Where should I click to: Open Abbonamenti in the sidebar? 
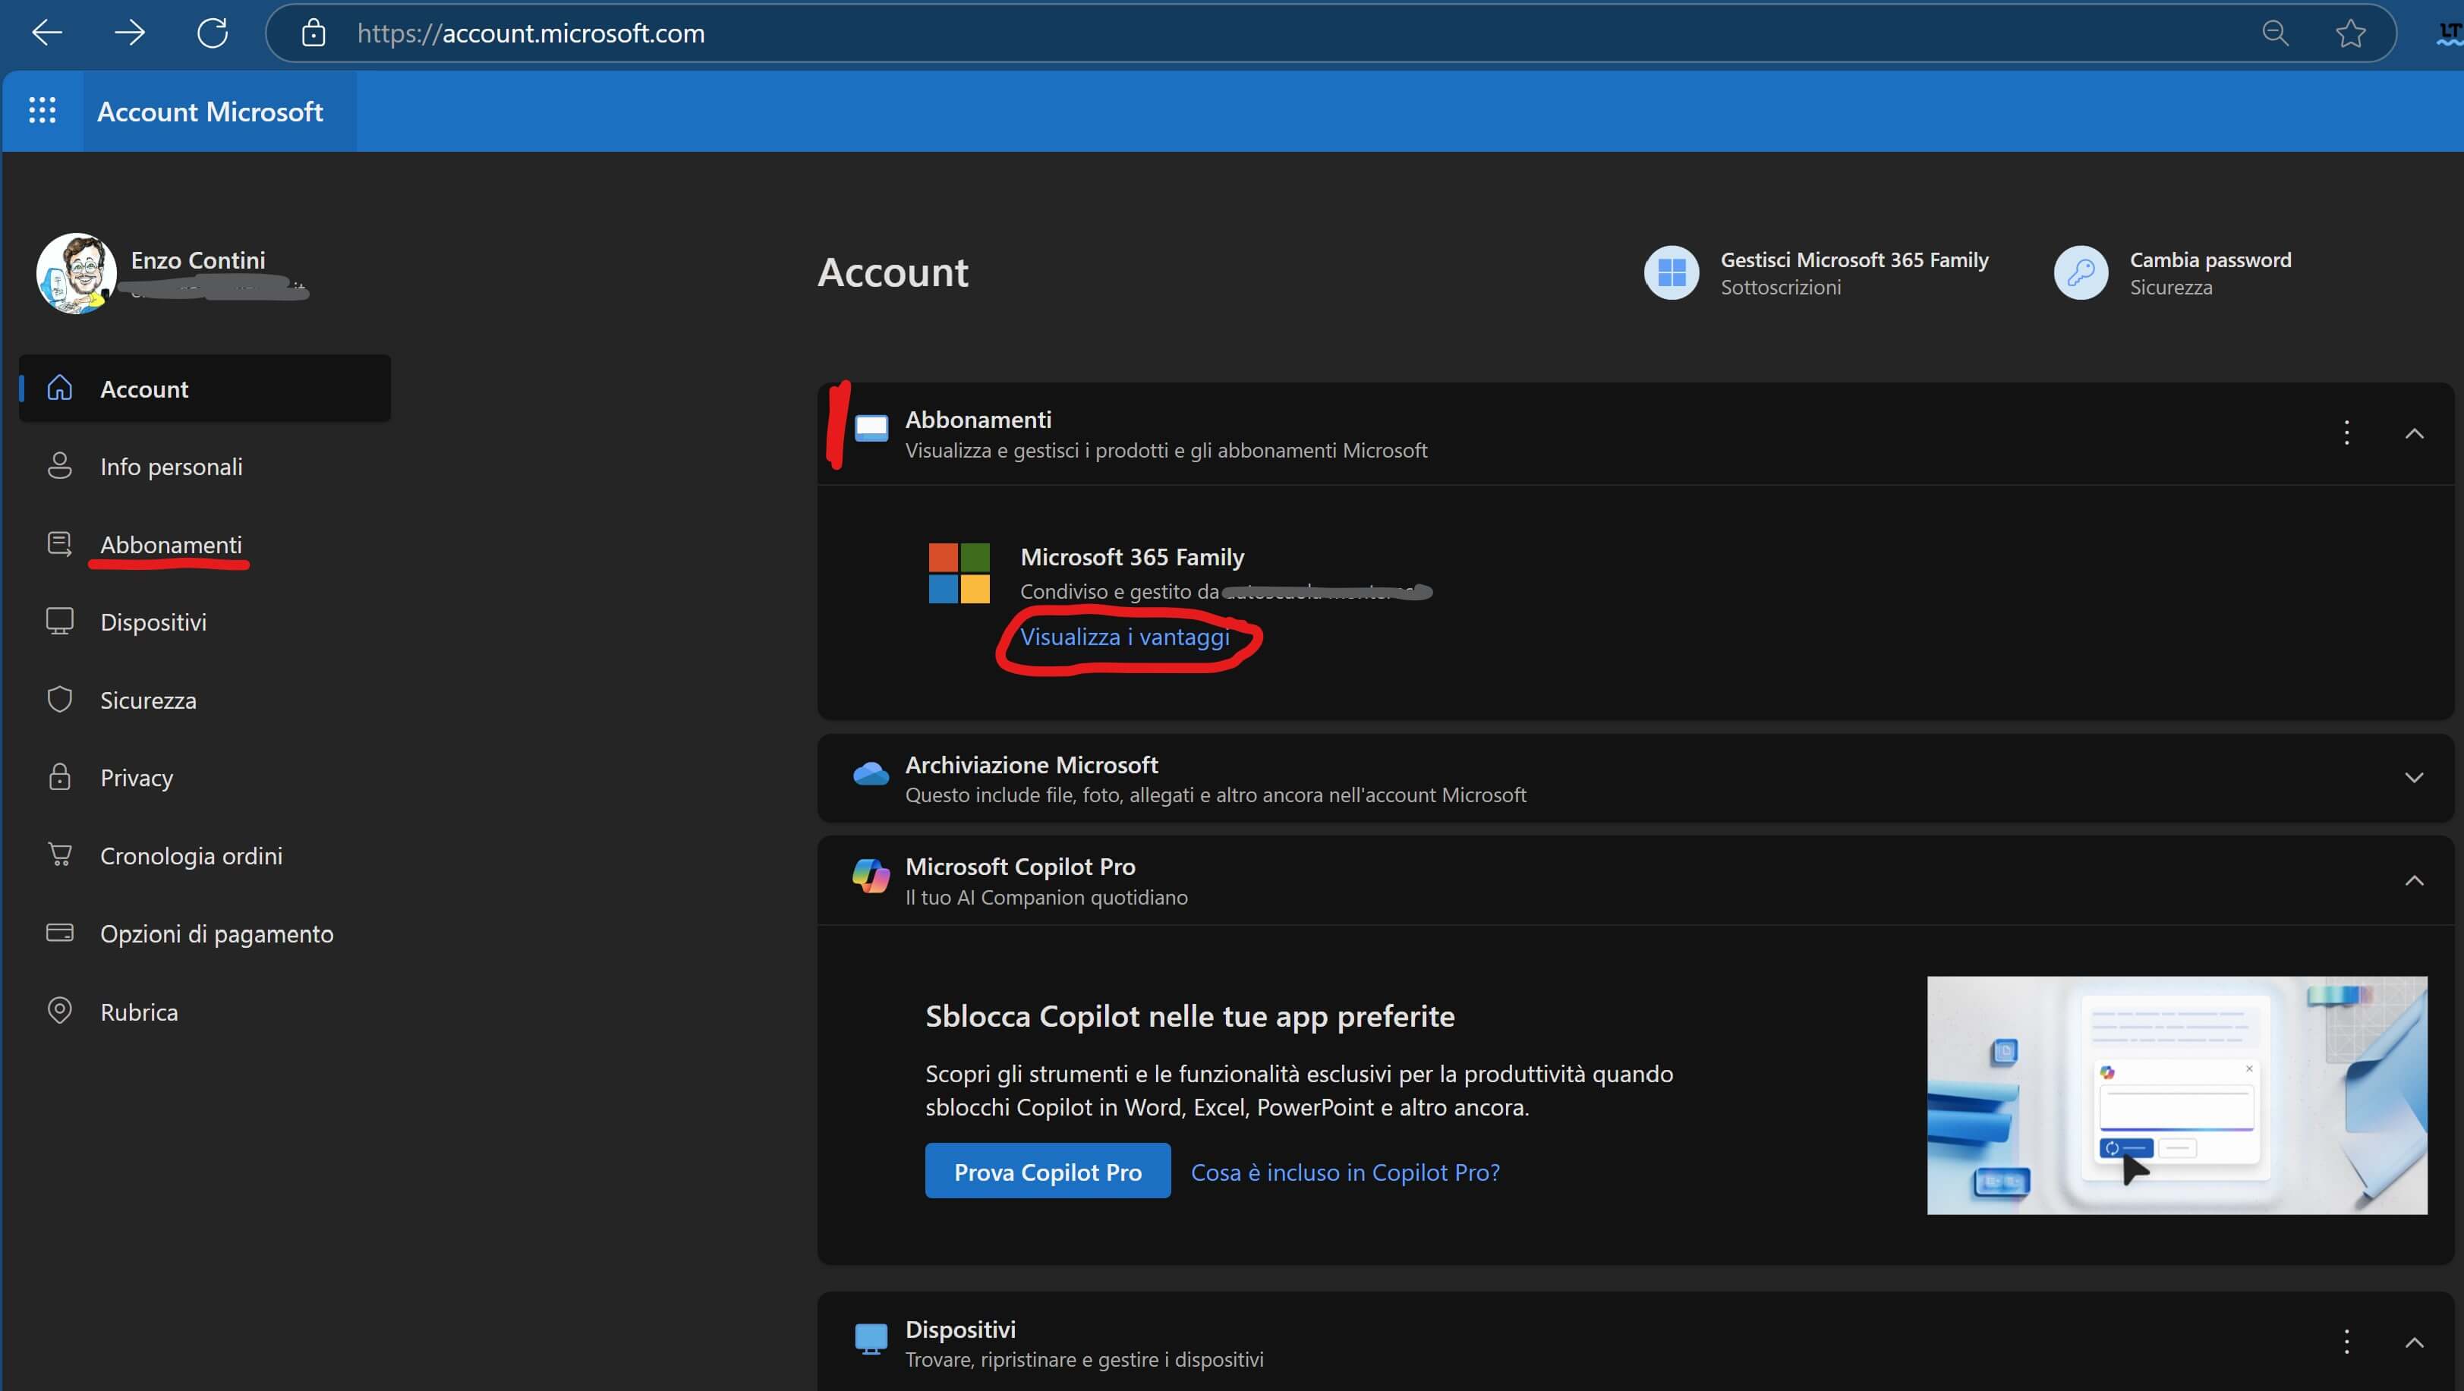click(x=170, y=545)
